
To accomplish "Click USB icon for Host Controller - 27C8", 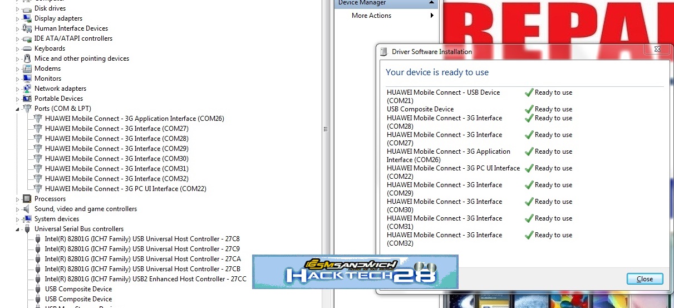I will (x=38, y=239).
